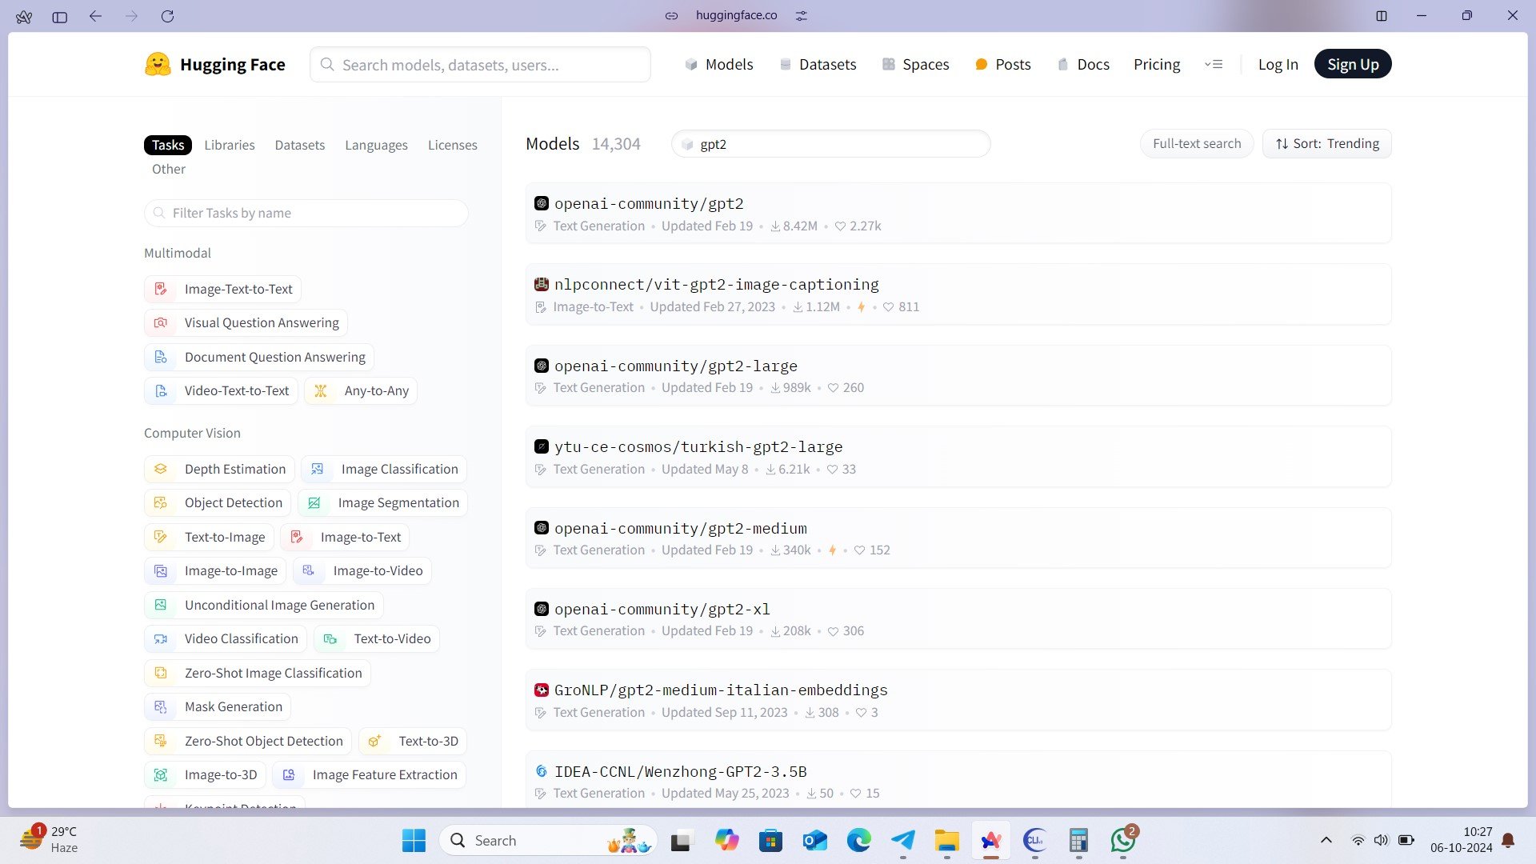Select Image-to-Video task filter
This screenshot has height=864, width=1536.
coord(362,570)
